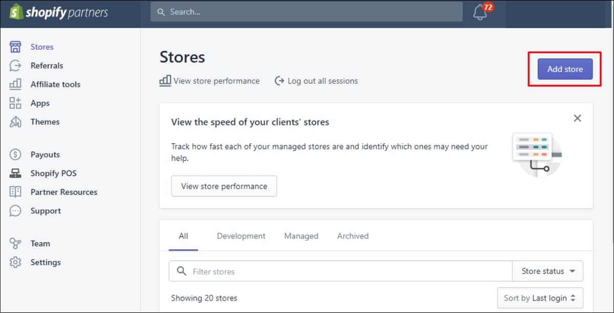Open the Payouts page
The width and height of the screenshot is (614, 313).
[x=45, y=154]
